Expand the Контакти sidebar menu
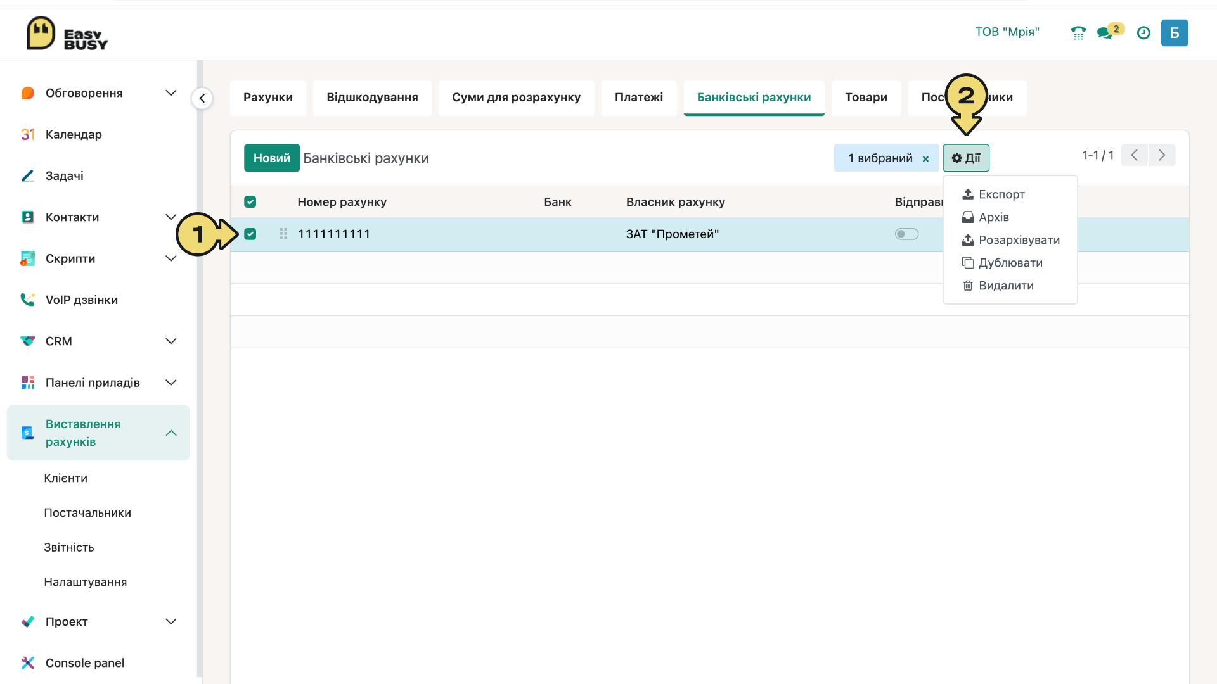The height and width of the screenshot is (684, 1217). (171, 217)
